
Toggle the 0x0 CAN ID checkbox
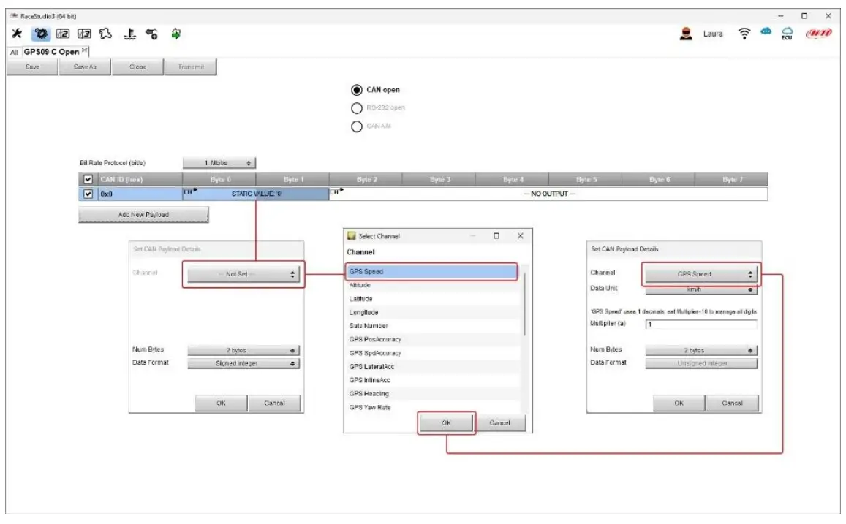coord(88,194)
